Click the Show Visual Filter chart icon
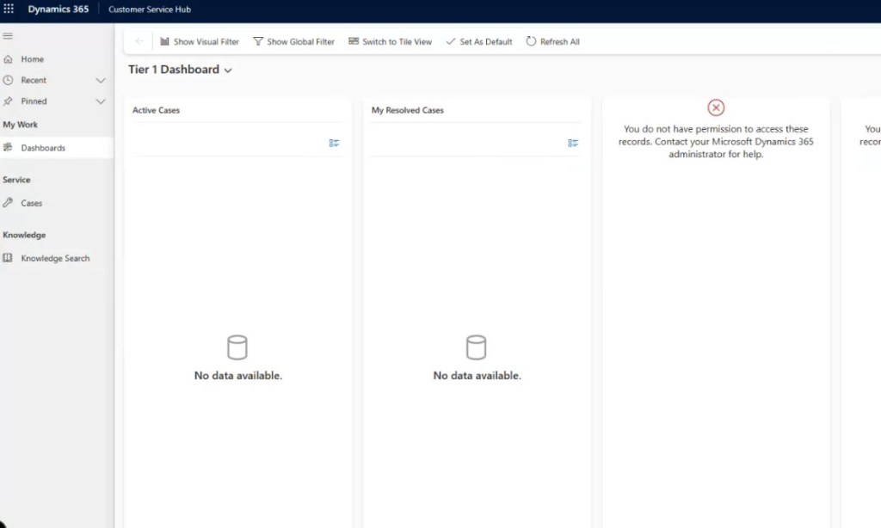Screen dimensions: 881x528 164,41
